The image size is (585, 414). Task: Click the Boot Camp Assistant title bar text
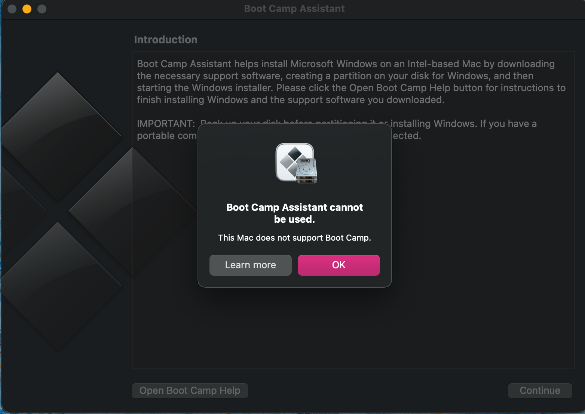(294, 8)
